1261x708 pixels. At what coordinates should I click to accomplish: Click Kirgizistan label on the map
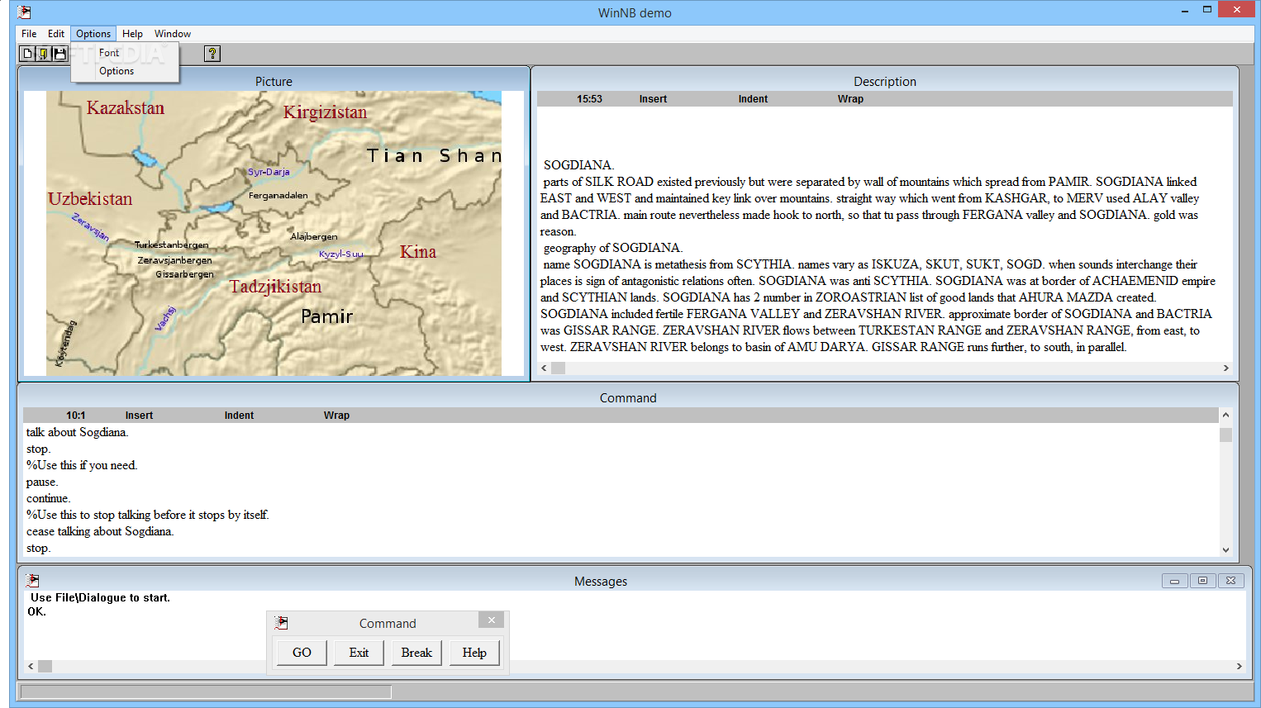click(x=325, y=112)
